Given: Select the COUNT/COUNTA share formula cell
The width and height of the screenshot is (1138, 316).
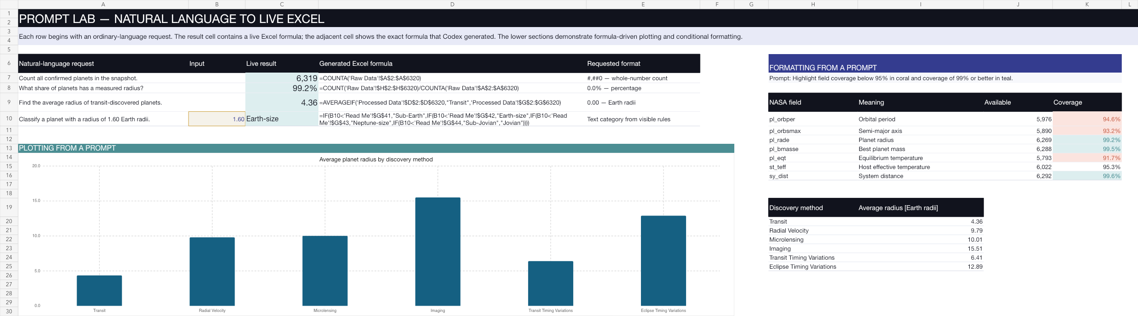Looking at the screenshot, I should point(452,88).
